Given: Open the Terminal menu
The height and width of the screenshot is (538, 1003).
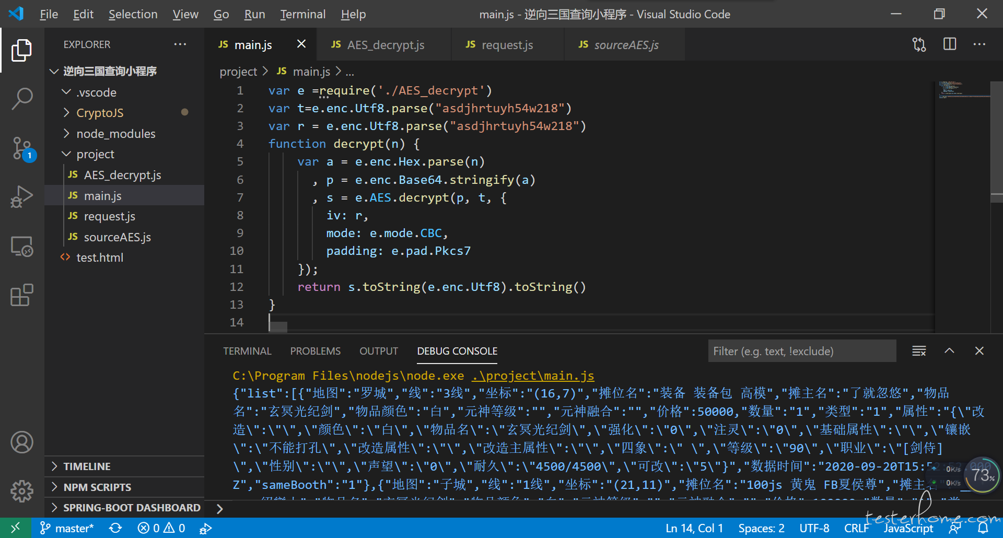Looking at the screenshot, I should tap(303, 14).
